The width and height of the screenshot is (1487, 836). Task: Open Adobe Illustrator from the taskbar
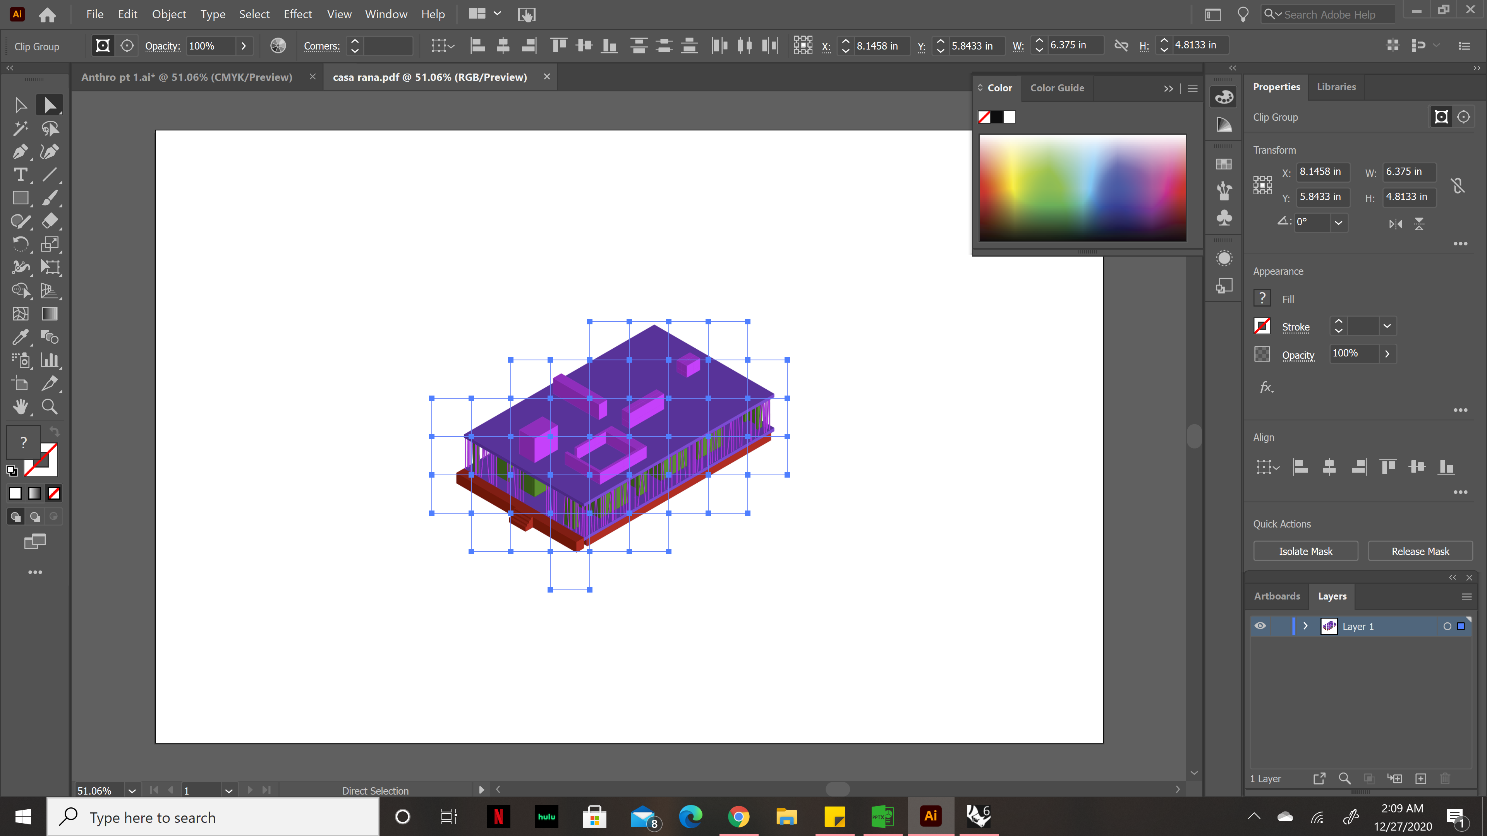930,816
